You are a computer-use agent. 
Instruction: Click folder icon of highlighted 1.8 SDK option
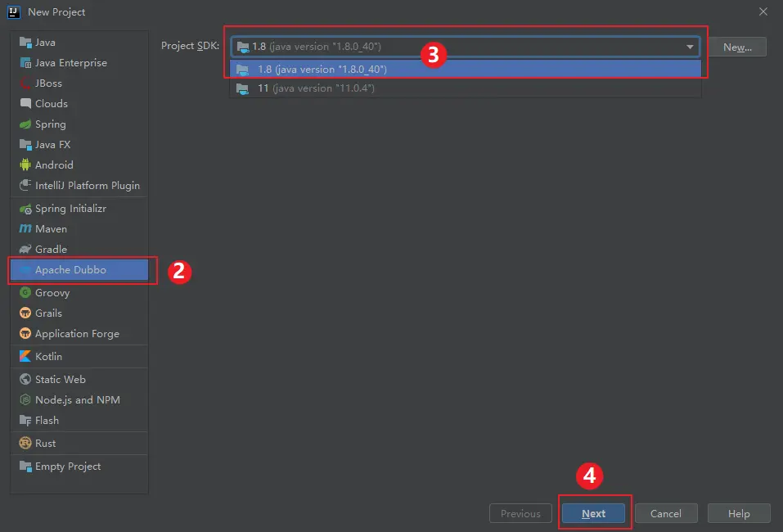tap(243, 70)
